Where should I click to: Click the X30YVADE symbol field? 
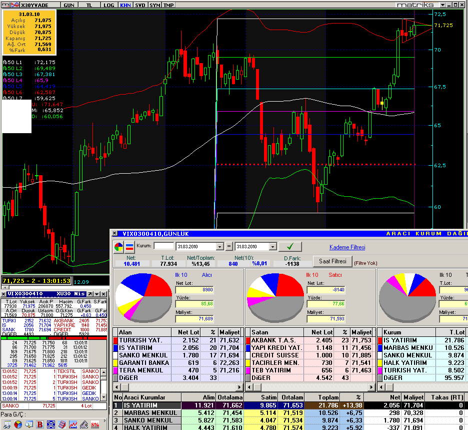pos(39,5)
